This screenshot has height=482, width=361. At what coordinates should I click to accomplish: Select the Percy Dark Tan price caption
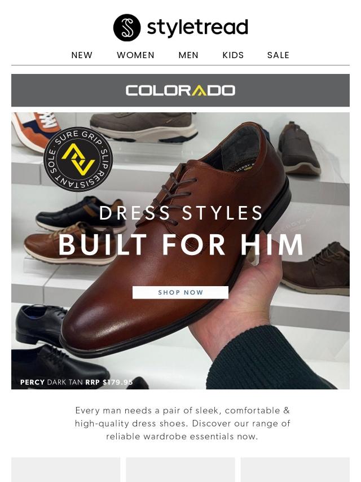(77, 382)
